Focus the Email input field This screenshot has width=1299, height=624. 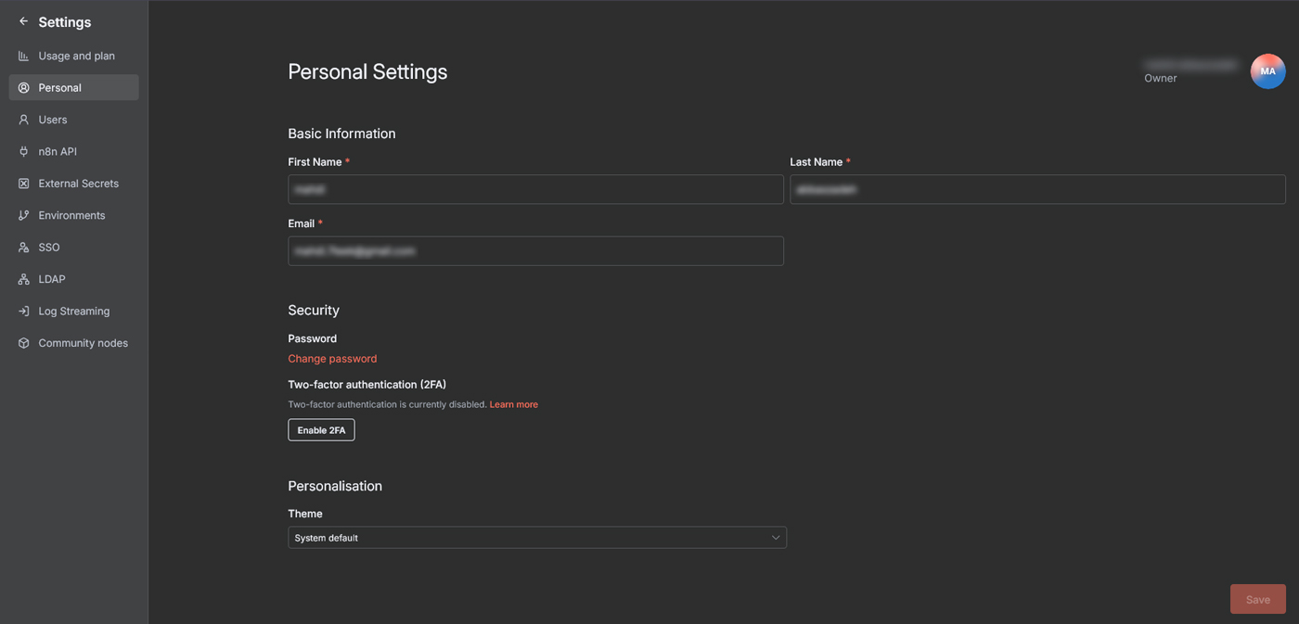[x=535, y=251]
